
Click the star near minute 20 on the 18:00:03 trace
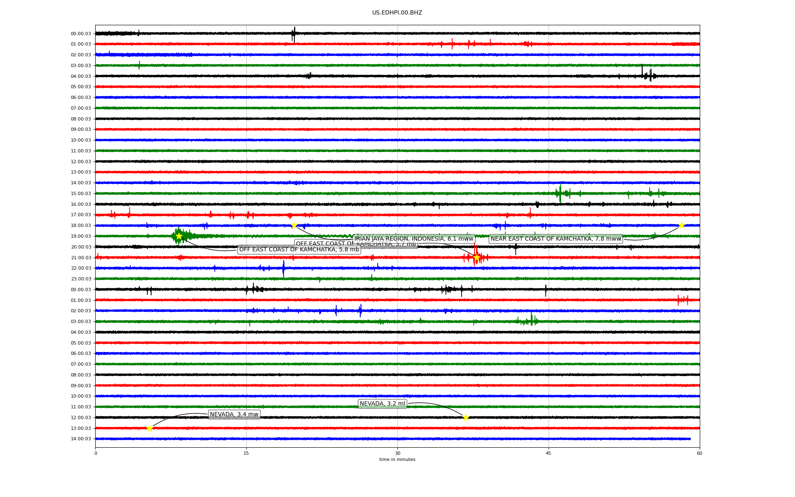coord(294,225)
